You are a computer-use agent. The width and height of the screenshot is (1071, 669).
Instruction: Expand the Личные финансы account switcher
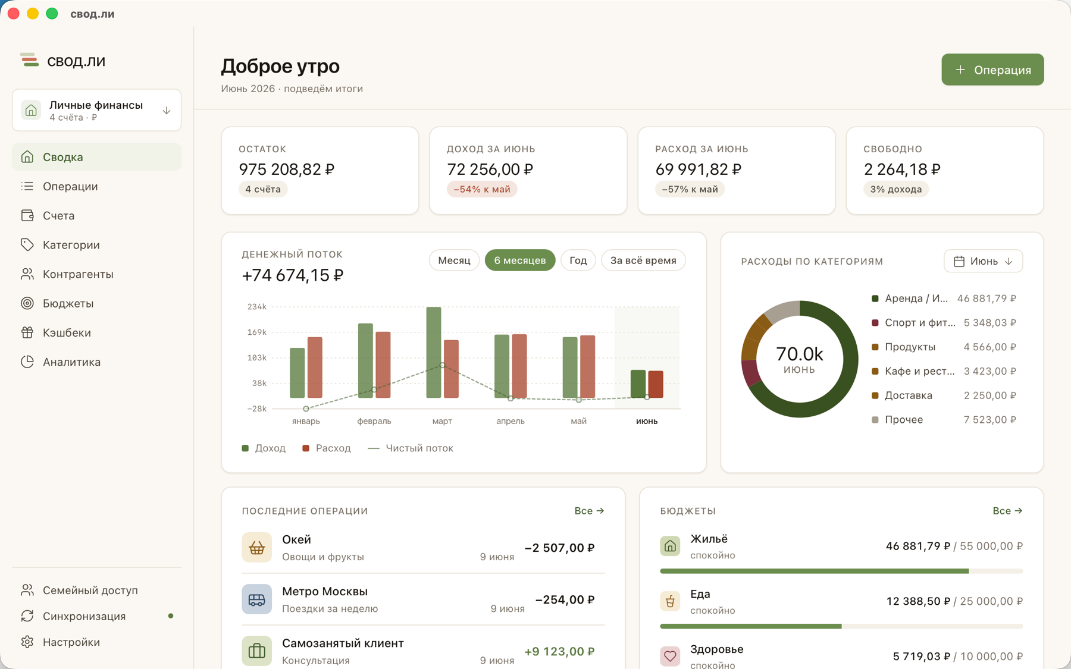(96, 110)
